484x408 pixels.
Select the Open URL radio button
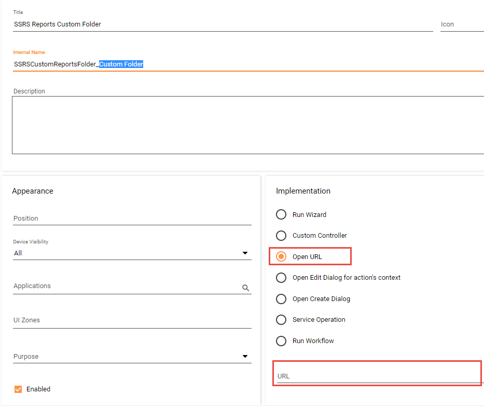tap(281, 257)
